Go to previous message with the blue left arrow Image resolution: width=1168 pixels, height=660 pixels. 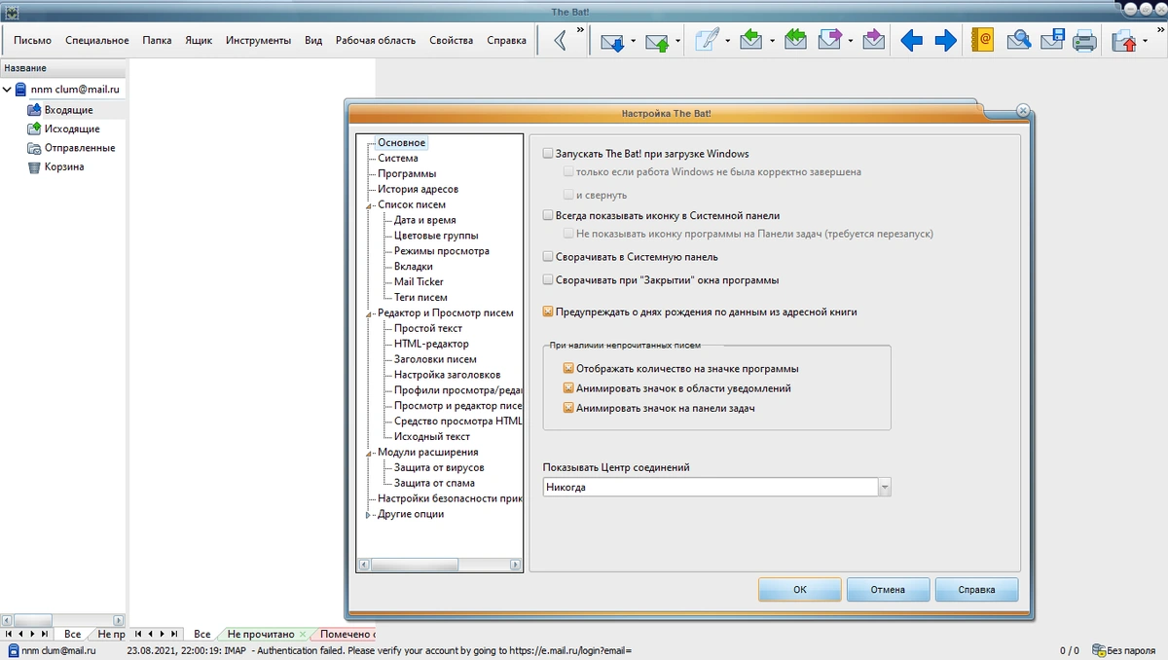(911, 41)
